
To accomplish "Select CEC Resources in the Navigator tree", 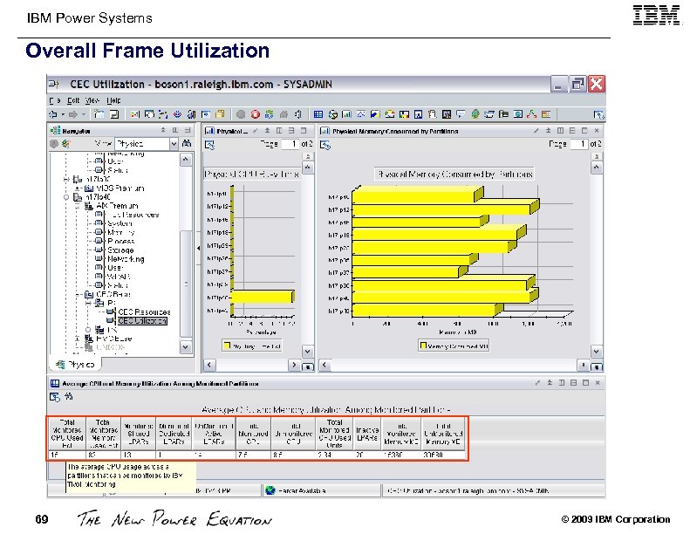I will pyautogui.click(x=144, y=311).
